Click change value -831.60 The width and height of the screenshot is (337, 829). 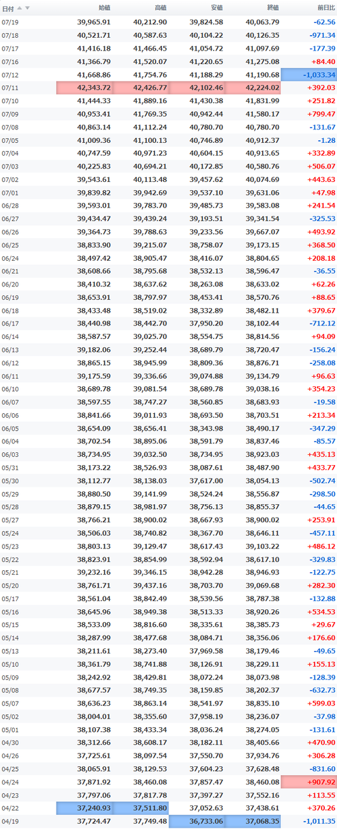coord(321,769)
